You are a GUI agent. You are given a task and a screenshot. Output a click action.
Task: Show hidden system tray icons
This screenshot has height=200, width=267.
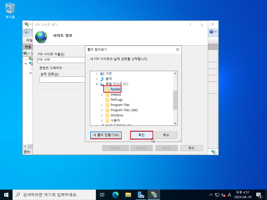point(211,195)
